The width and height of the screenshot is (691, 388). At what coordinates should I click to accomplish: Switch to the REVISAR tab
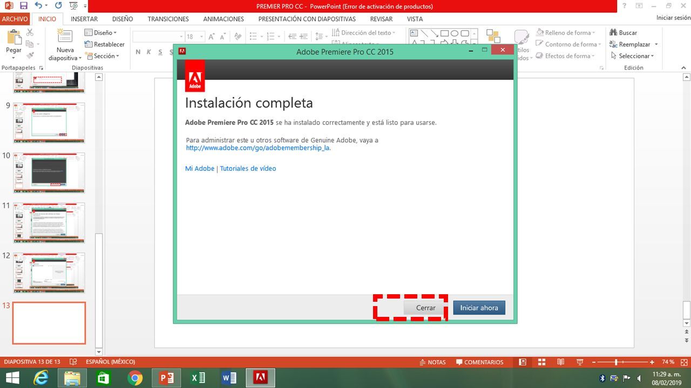click(381, 19)
